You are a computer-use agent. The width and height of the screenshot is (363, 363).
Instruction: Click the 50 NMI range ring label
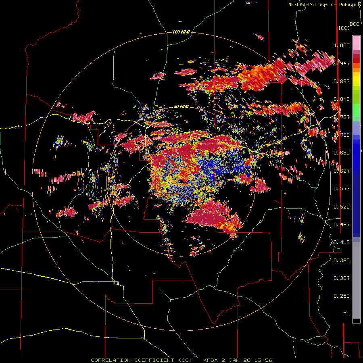tap(181, 106)
